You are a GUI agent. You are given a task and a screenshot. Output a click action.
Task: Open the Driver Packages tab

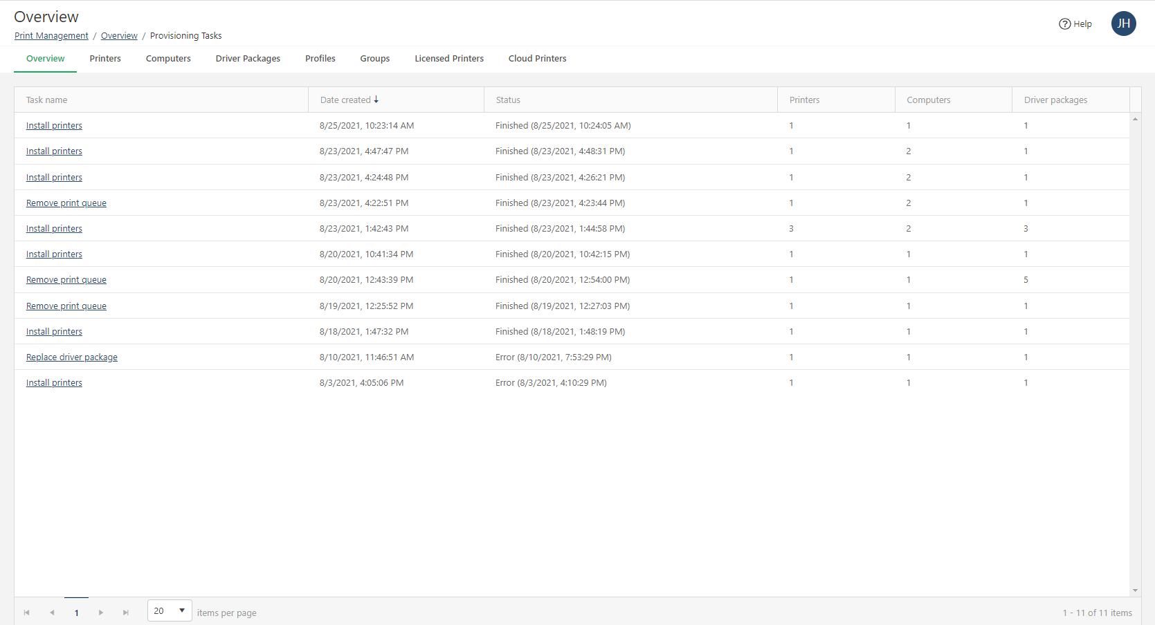click(x=248, y=59)
